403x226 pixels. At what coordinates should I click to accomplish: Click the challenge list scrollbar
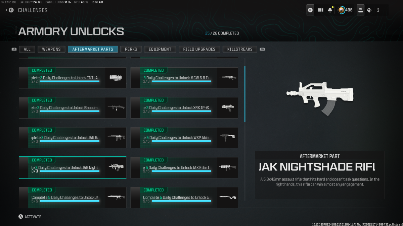pos(245,94)
